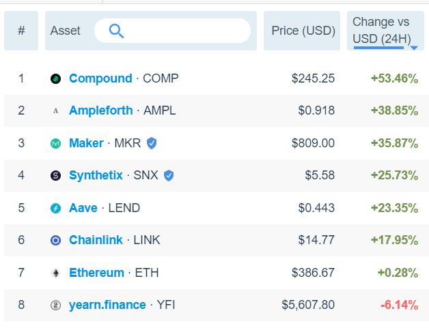
Task: Click the Compound COMP coin icon
Action: tap(55, 78)
